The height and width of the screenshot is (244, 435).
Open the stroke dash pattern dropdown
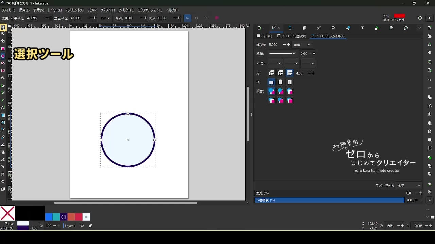tap(282, 54)
